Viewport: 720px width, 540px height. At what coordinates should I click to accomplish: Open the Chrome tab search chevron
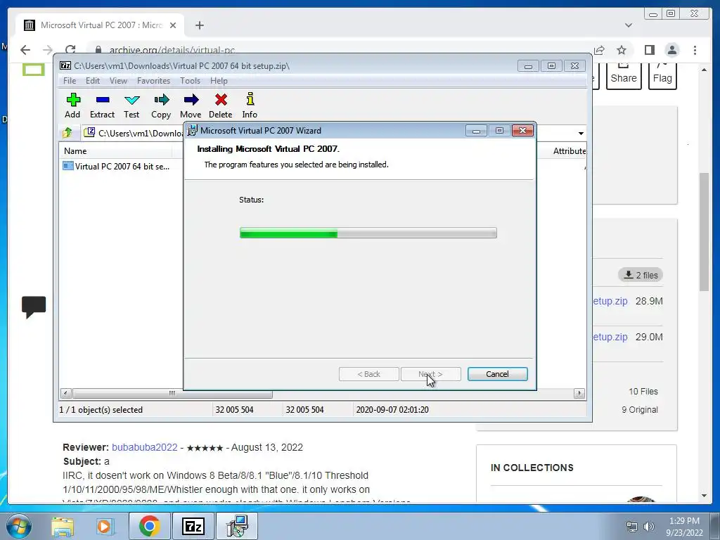tap(629, 25)
